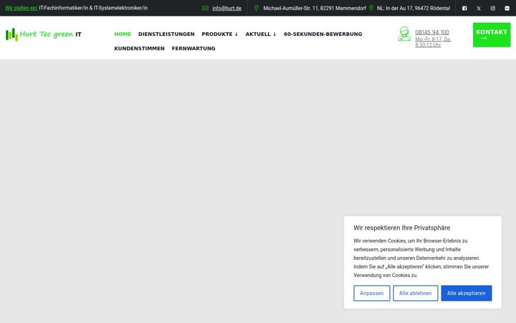
Task: Open the 60-SEKUNDEN-BEWERBUNG page
Action: coord(322,34)
